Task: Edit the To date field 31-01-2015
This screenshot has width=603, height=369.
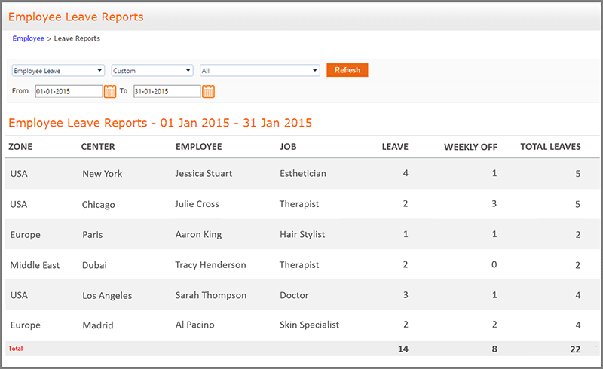Action: click(167, 91)
